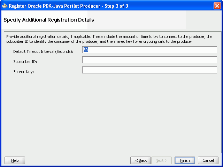
Task: Go to previous step with Back button
Action: click(x=140, y=160)
